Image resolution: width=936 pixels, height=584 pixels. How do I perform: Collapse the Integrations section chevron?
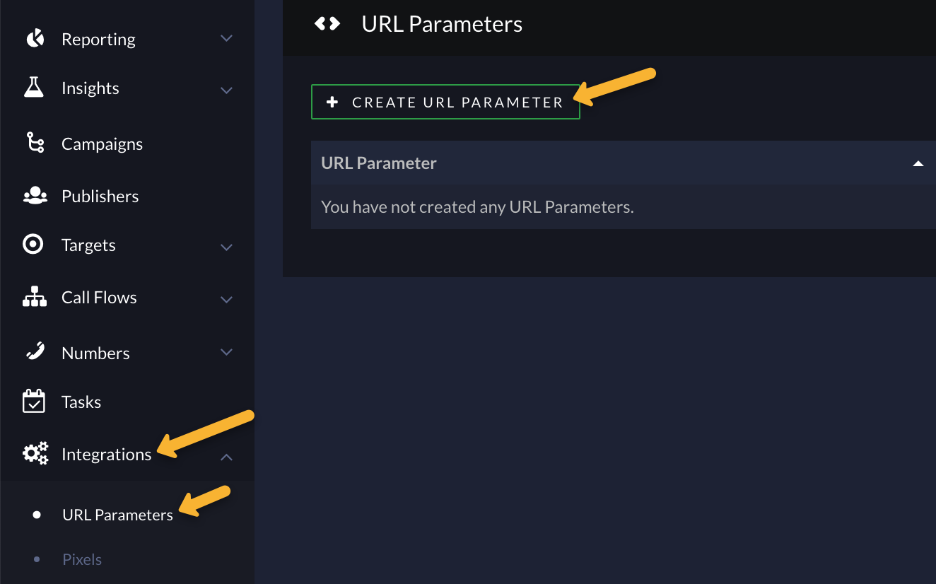(226, 457)
